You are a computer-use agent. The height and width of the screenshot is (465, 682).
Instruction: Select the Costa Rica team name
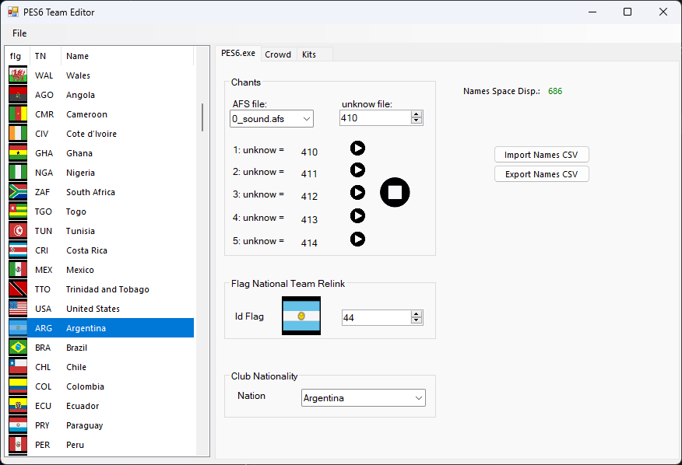coord(86,250)
